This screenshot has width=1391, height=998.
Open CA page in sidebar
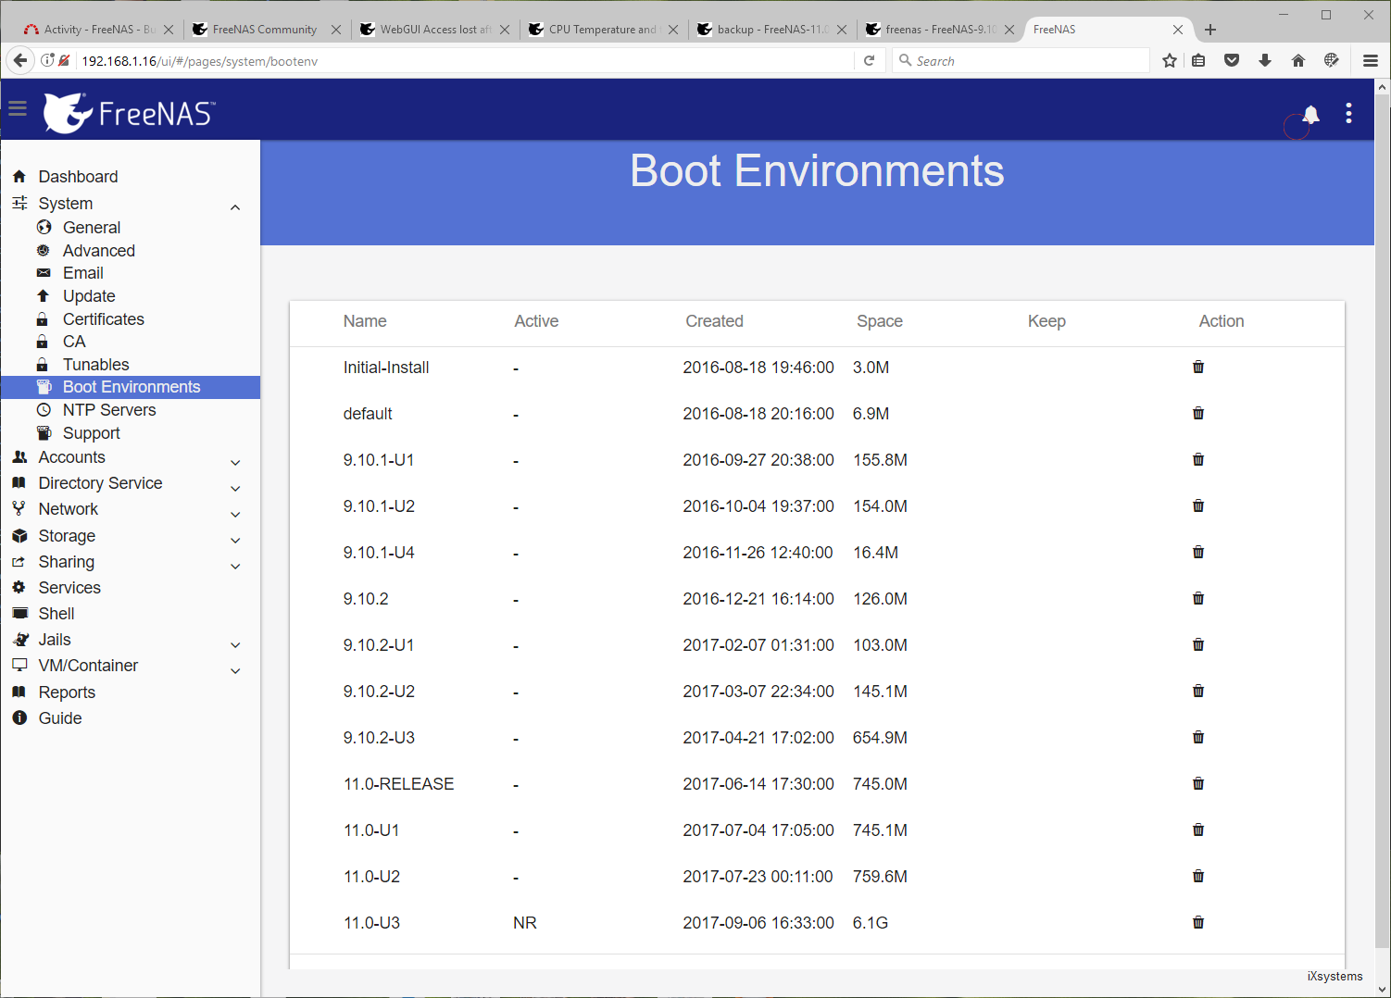[74, 342]
